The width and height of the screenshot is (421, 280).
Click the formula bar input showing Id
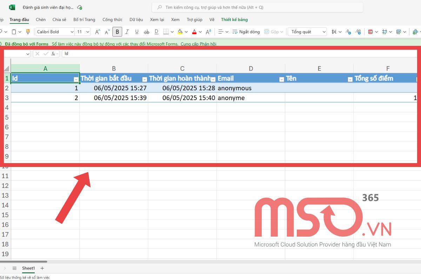(x=240, y=54)
